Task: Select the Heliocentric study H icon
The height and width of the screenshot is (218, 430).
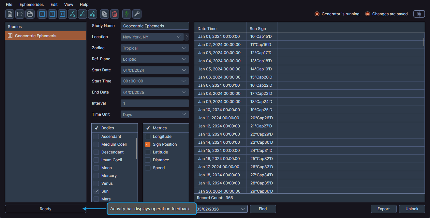Action: (62, 14)
